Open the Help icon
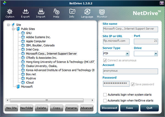This screenshot has width=165, height=117. click(x=56, y=12)
